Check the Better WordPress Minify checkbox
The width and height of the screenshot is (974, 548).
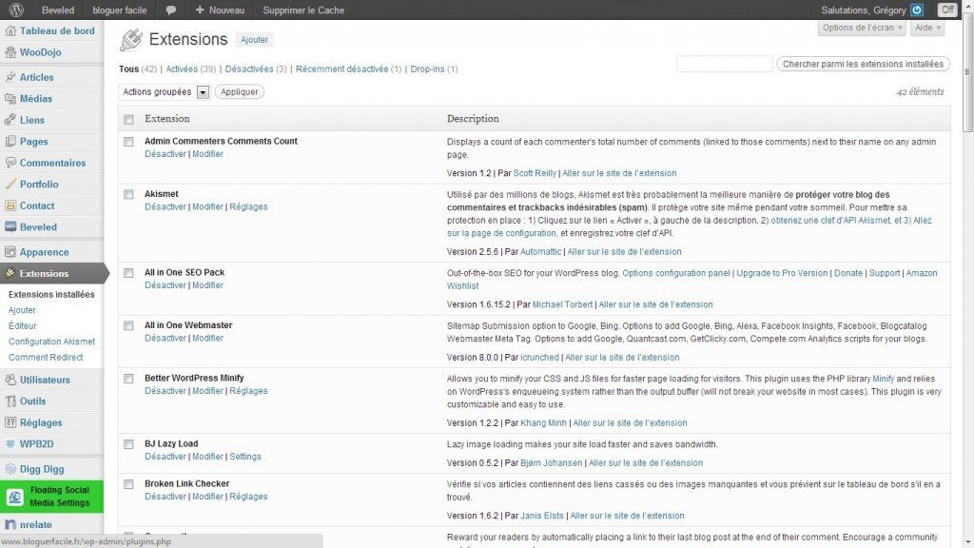[x=128, y=379]
